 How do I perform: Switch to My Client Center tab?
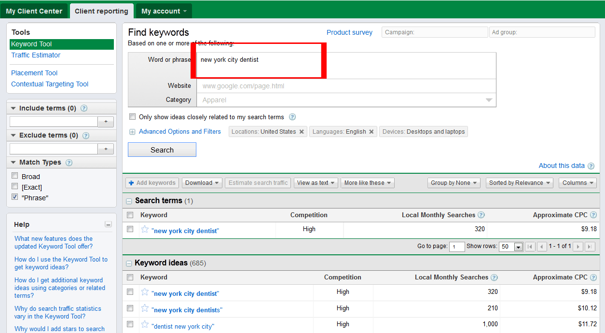(34, 11)
